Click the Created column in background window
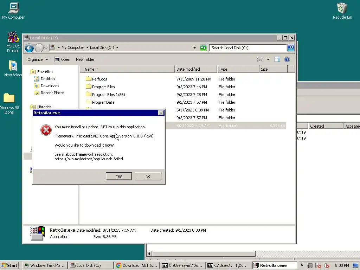Image resolution: width=360 pixels, height=270 pixels. [x=326, y=126]
